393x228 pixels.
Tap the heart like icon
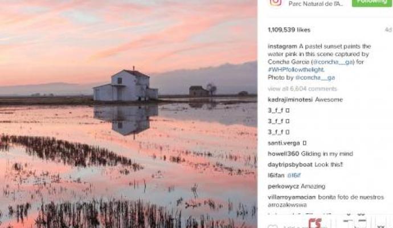click(x=272, y=226)
